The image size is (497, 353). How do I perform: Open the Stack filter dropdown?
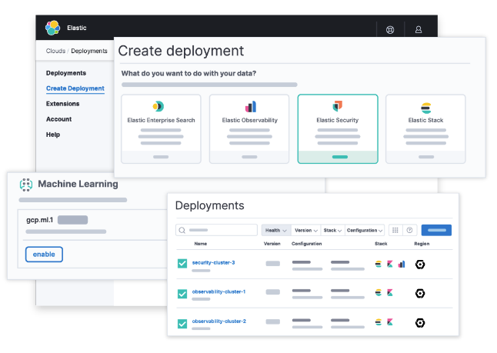(x=332, y=231)
